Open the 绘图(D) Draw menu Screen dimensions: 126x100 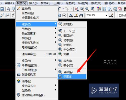pyautogui.click(x=70, y=3)
